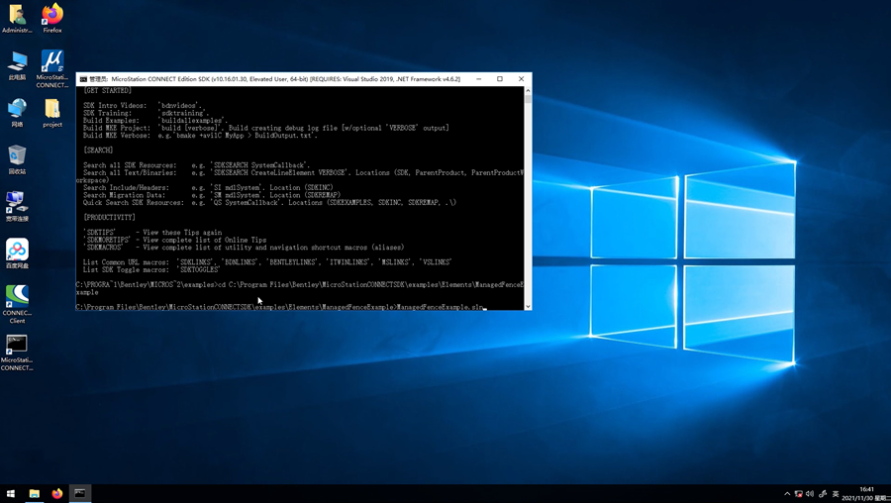Select the Network desktop icon
891x503 pixels.
[17, 113]
